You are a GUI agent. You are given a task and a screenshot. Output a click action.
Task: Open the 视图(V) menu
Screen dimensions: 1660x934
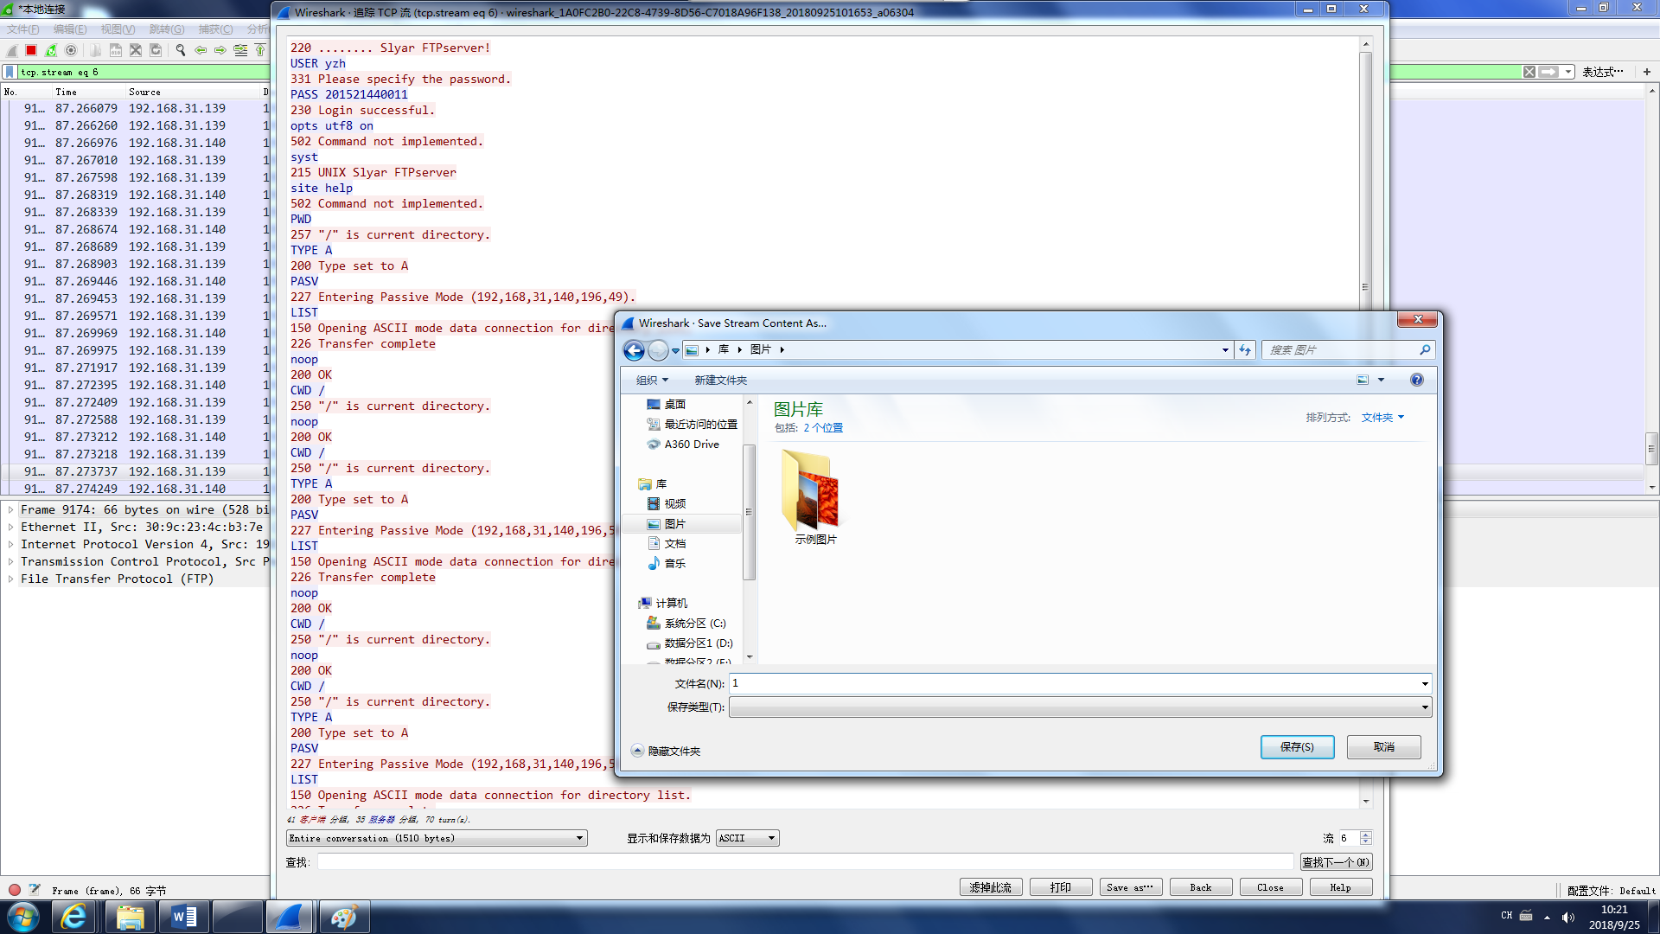tap(118, 29)
